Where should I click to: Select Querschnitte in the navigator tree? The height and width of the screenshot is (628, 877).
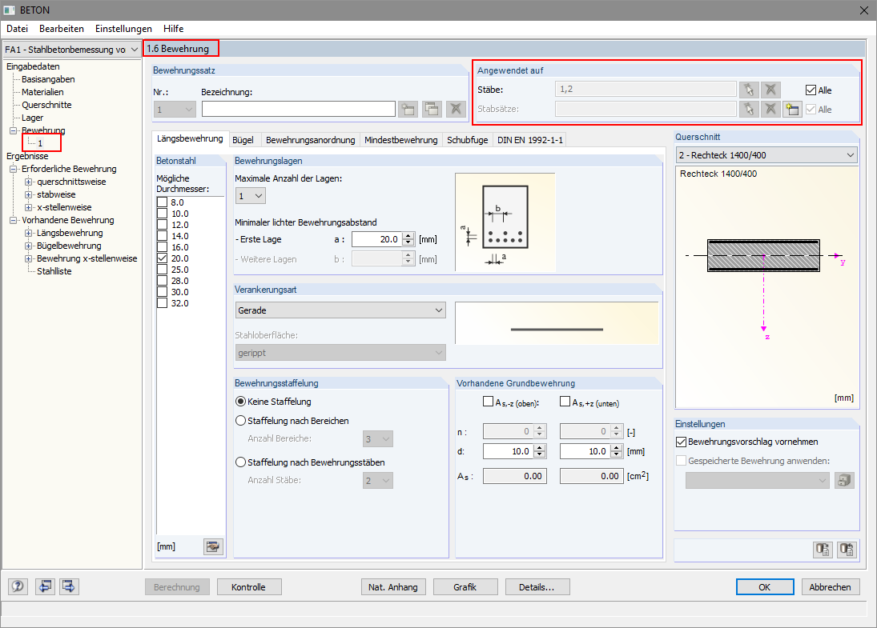point(46,105)
